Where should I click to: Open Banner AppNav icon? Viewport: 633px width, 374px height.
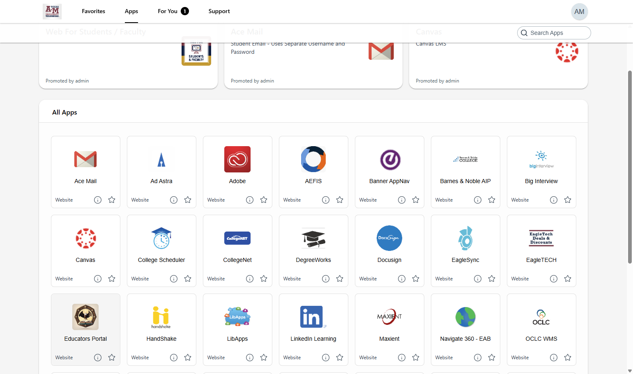[389, 159]
